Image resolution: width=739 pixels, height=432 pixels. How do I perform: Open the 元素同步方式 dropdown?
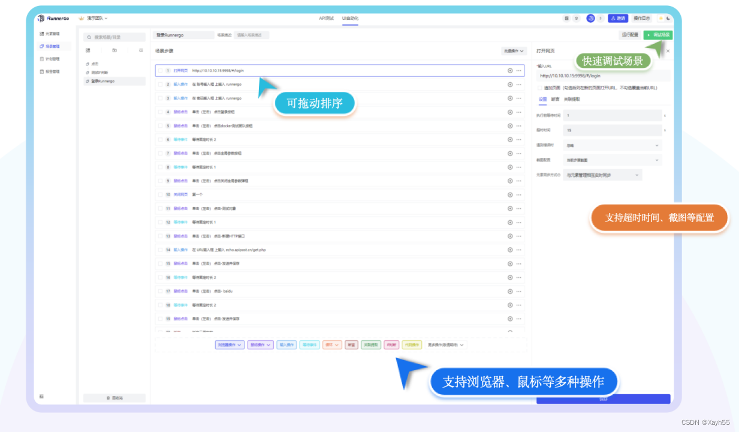click(x=602, y=175)
